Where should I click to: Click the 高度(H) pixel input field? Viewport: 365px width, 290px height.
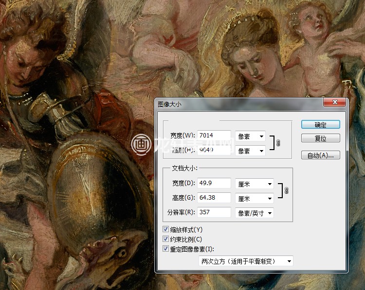tap(214, 150)
